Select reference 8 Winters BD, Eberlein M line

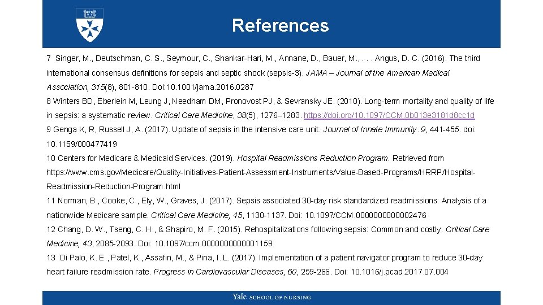click(x=270, y=101)
